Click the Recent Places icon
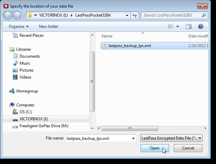216x164 pixels. (x=15, y=35)
